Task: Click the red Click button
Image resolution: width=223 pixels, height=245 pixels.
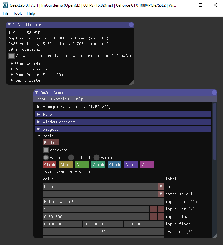Action: pos(49,165)
